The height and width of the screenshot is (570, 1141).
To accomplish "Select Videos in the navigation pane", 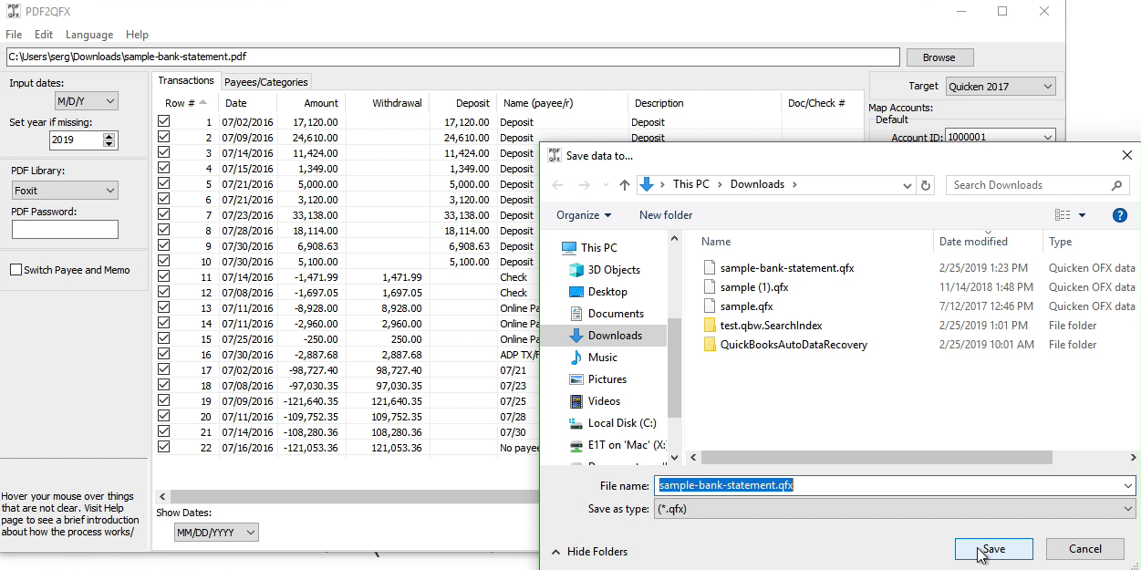I will 604,401.
